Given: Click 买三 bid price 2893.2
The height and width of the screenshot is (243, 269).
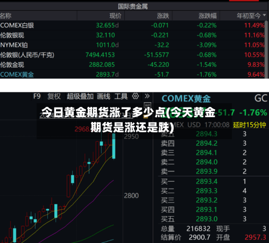Looking at the screenshot, I should pos(207,200).
